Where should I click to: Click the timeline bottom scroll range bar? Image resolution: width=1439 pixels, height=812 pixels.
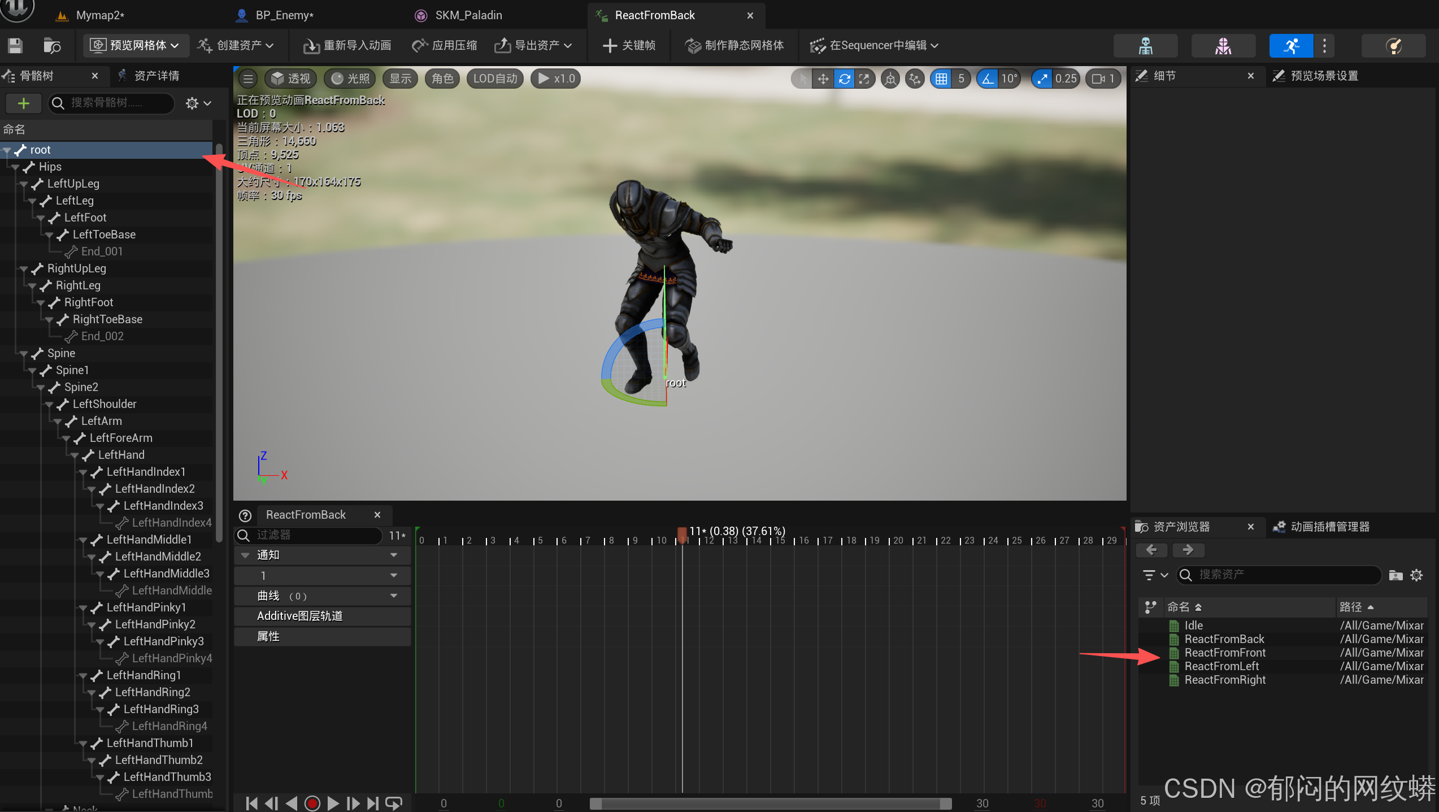[x=771, y=804]
